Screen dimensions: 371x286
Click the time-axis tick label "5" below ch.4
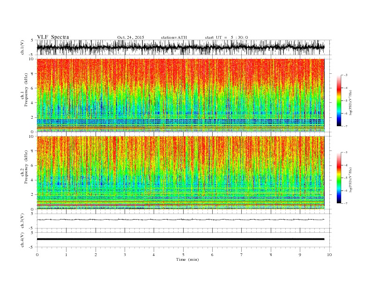point(183,255)
